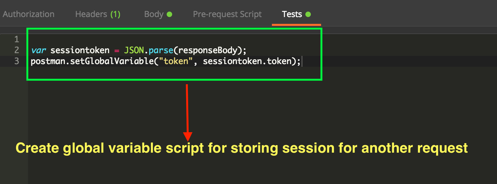497x184 pixels.
Task: Switch to the Authorization tab
Action: click(29, 14)
